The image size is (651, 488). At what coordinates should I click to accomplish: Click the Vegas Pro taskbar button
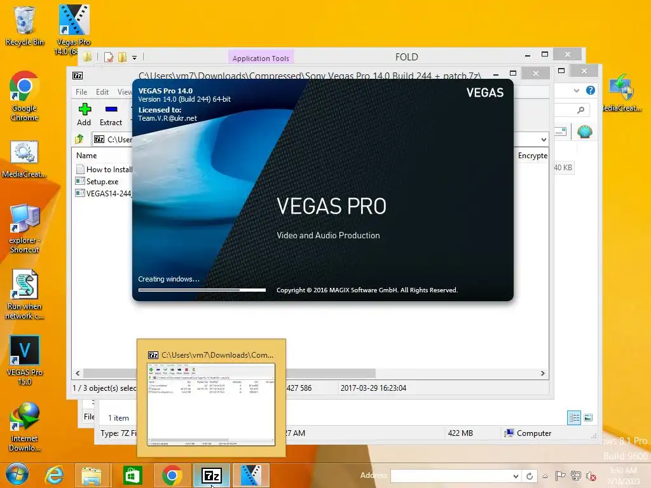[250, 475]
